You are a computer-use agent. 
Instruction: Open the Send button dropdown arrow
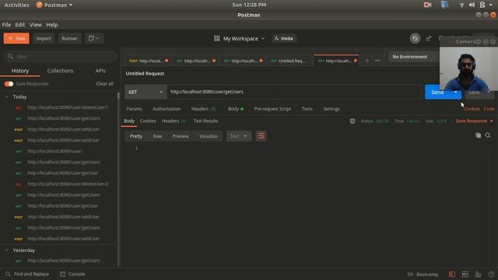(456, 93)
